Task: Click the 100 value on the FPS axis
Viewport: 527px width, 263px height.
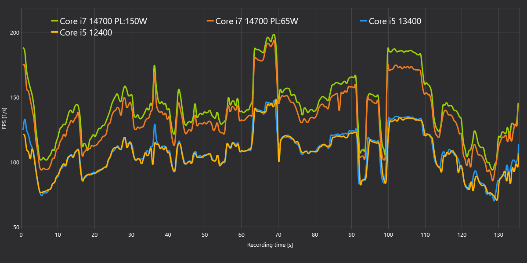Action: coord(14,162)
